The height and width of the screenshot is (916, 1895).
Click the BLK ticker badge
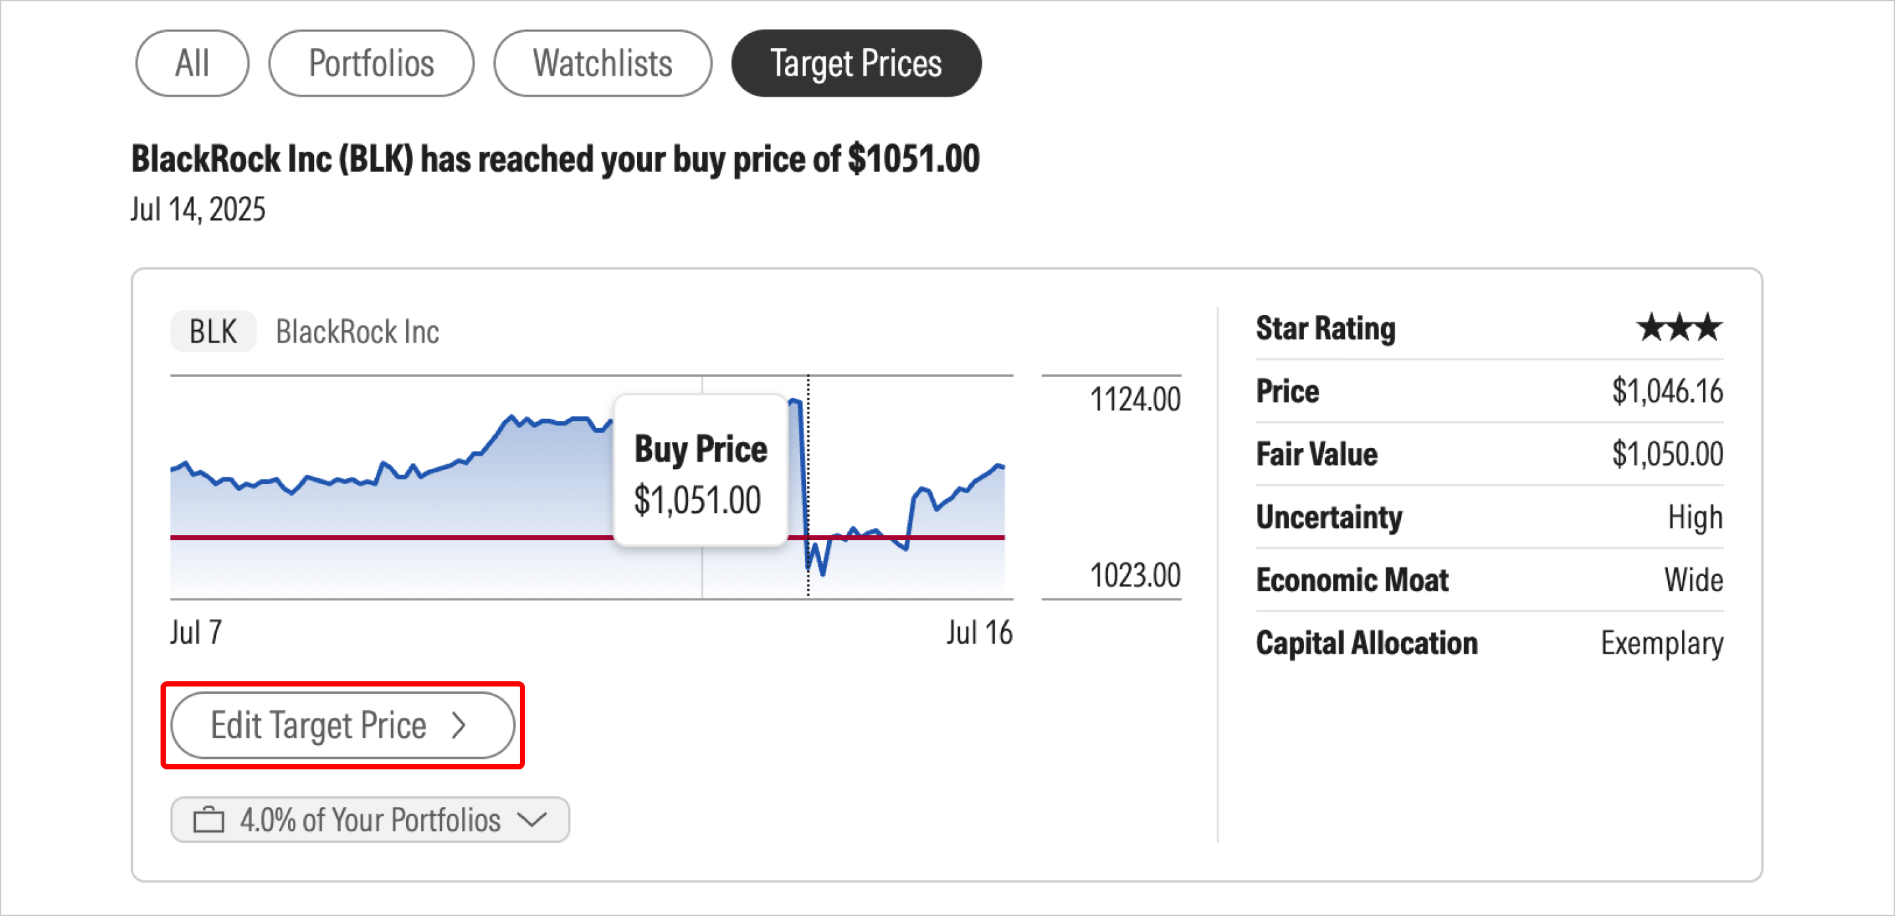click(x=213, y=331)
